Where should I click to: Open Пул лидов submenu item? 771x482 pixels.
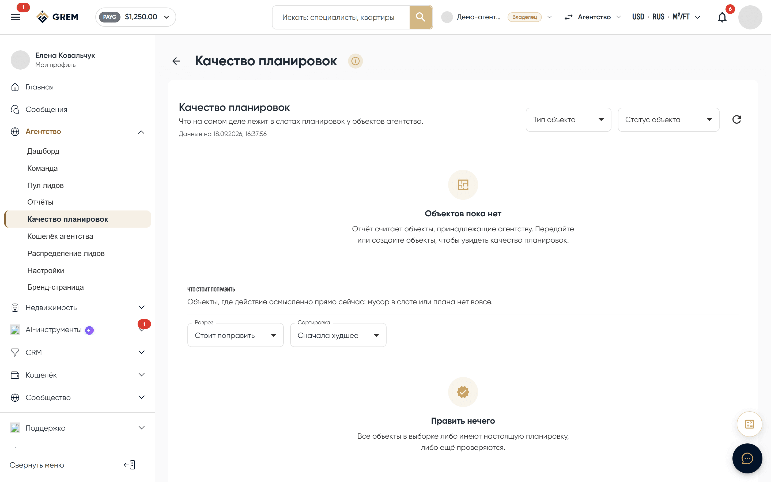[x=45, y=186]
